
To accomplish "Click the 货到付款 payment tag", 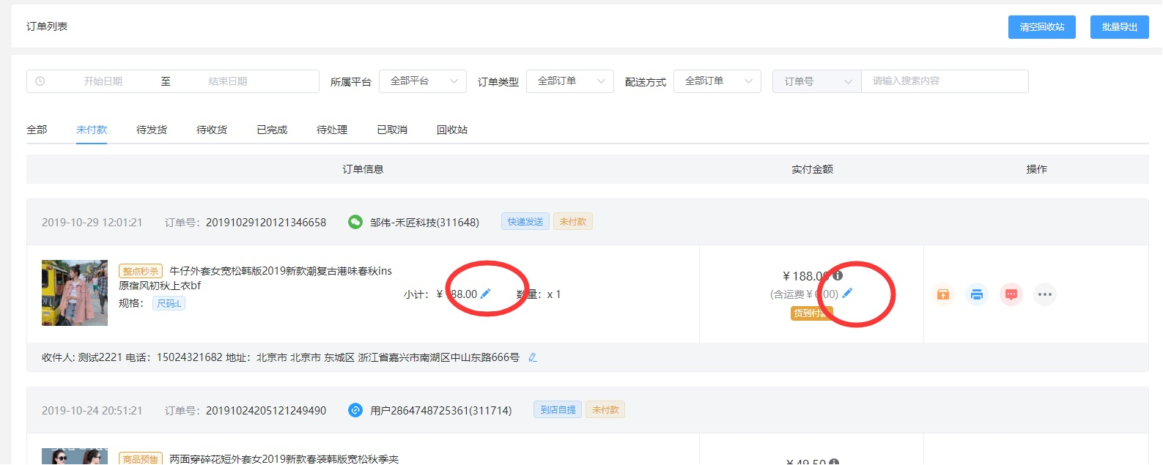I will (x=811, y=313).
